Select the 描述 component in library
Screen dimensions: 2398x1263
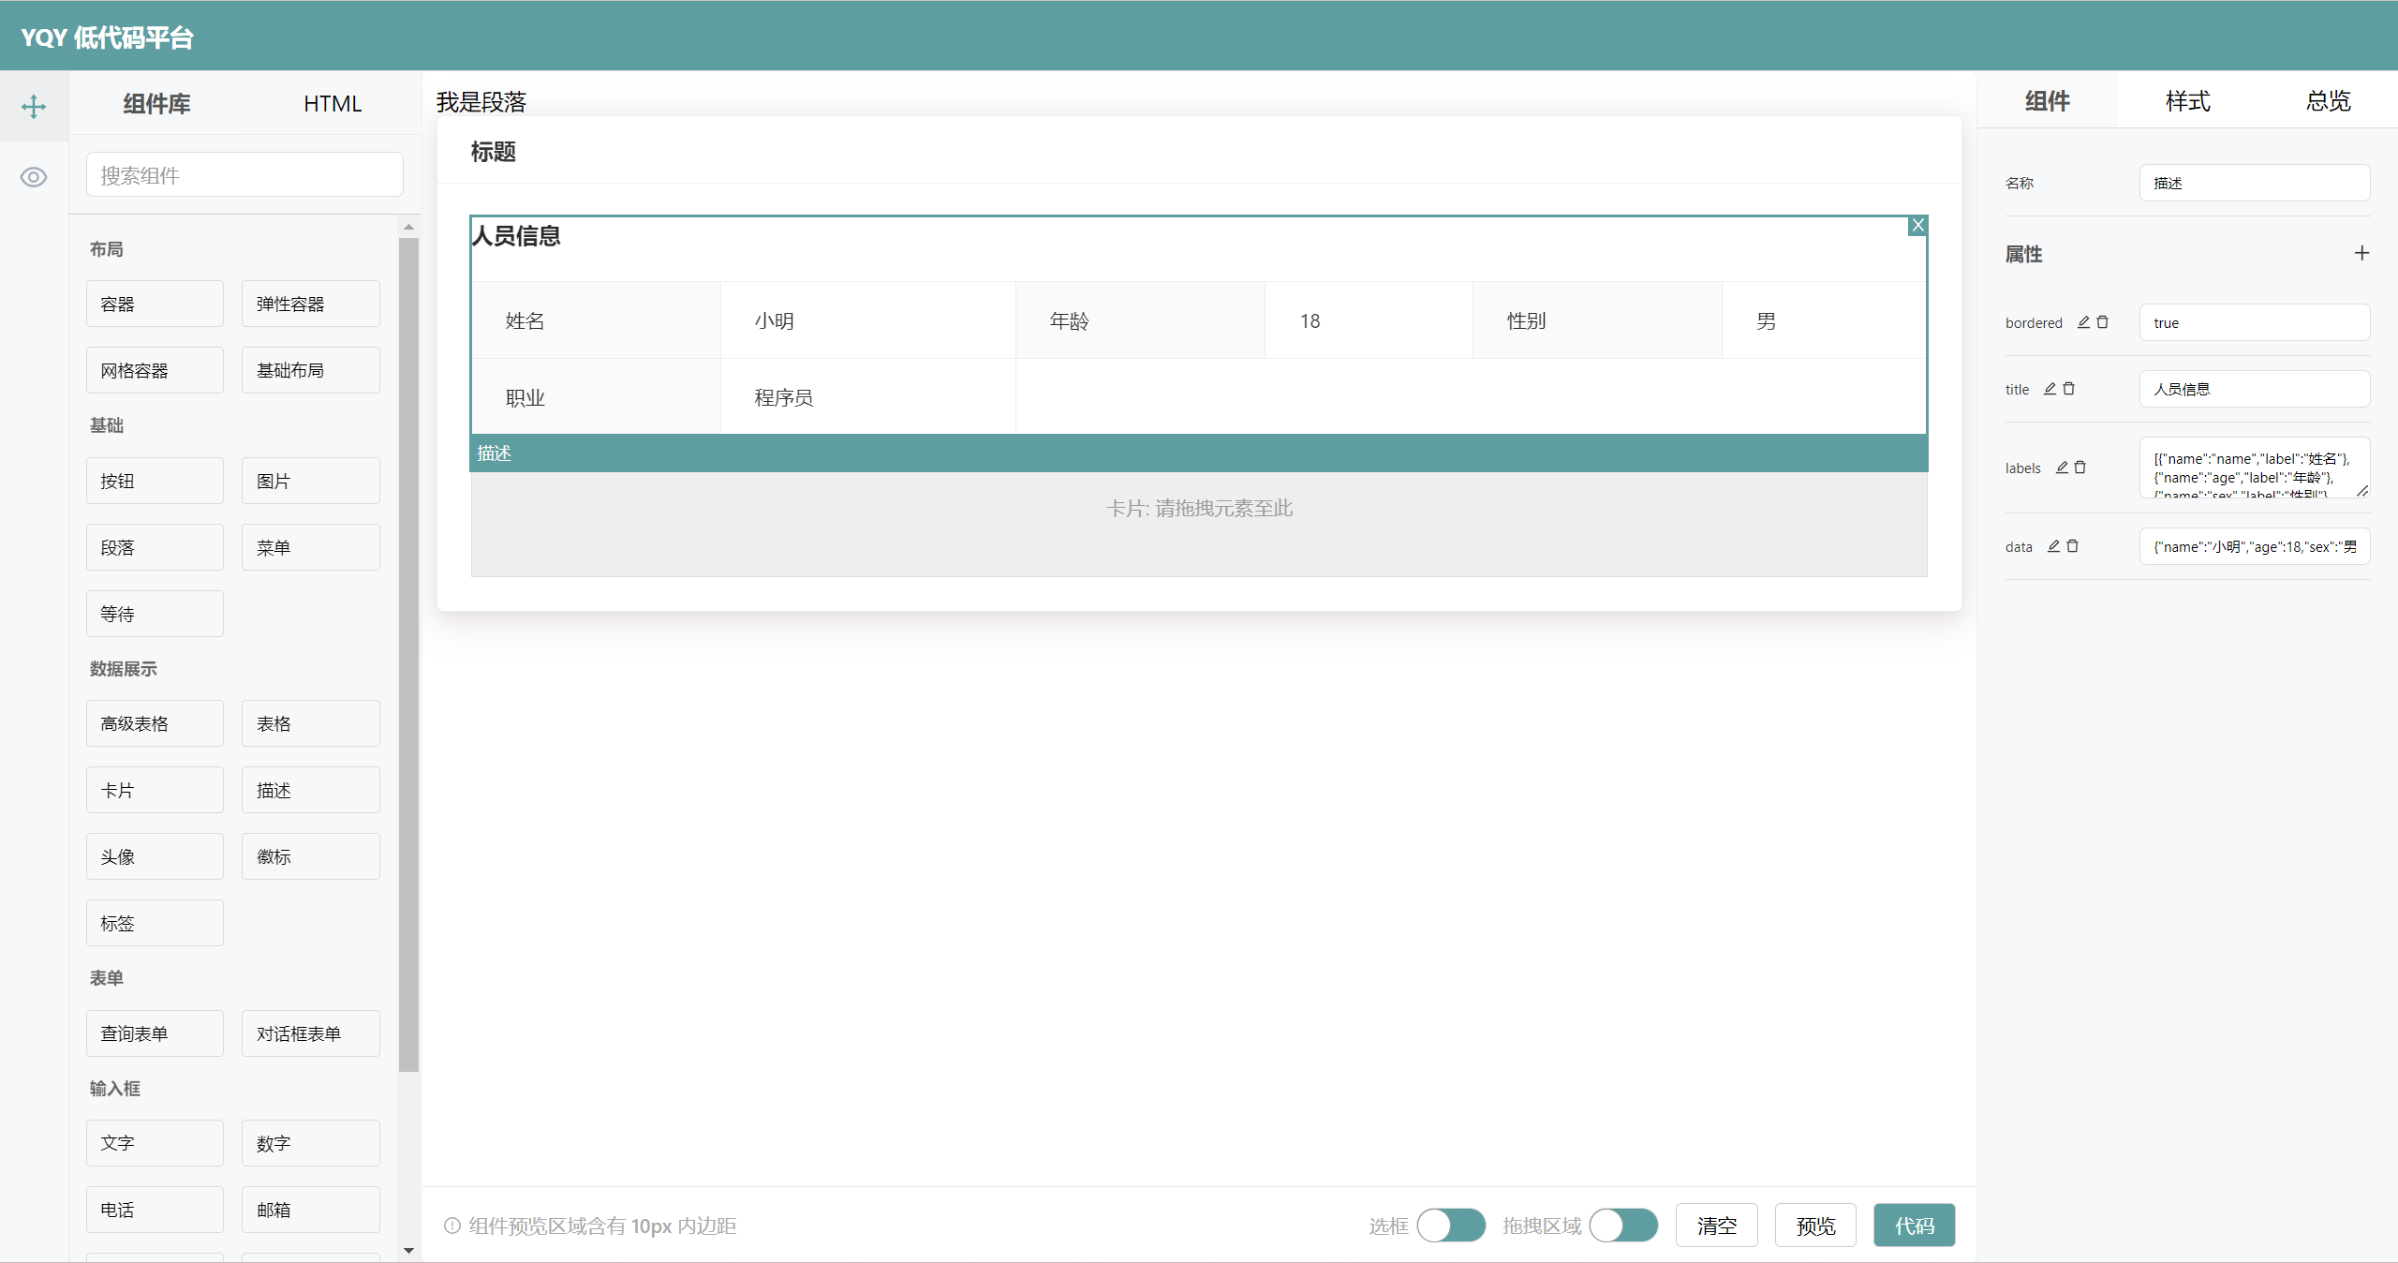tap(311, 791)
